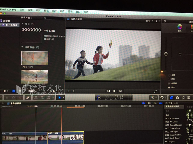The height and width of the screenshot is (144, 193).
Task: Click the background tasks 56% indicator
Action: tap(99, 98)
